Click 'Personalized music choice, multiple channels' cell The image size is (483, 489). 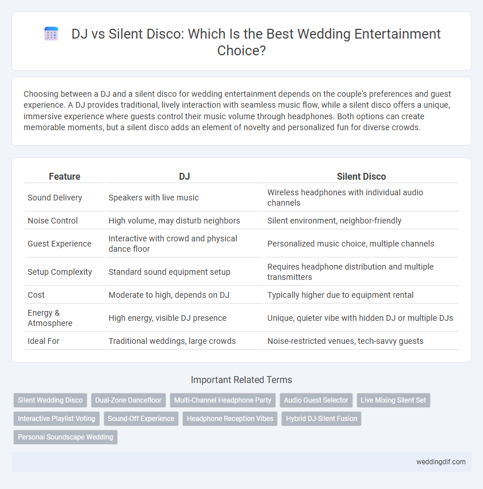[x=361, y=244]
